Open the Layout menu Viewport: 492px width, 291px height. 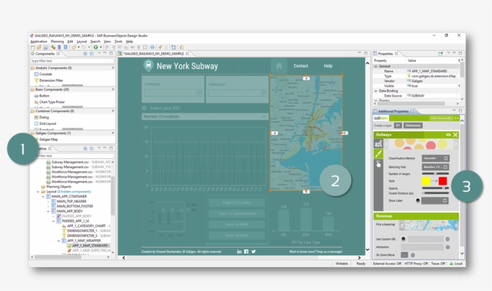tap(82, 41)
